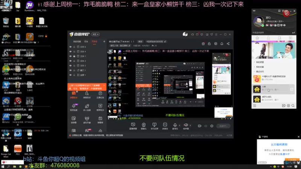Toggle visibility eye of layer 文本1

70,56
